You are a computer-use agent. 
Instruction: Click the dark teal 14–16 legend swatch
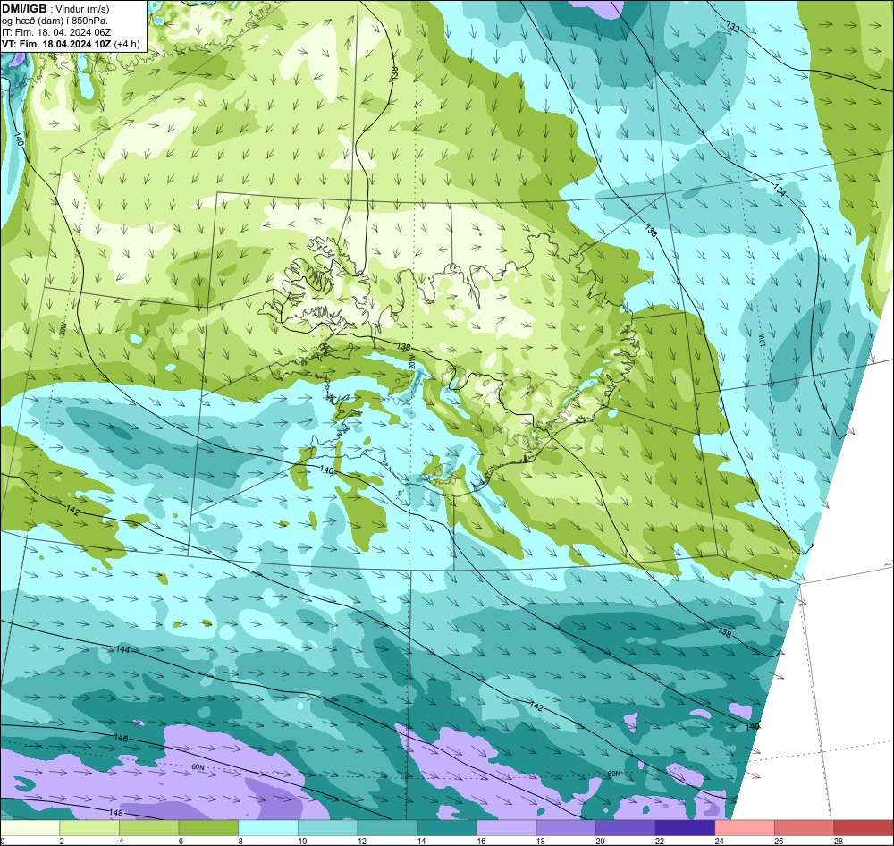(x=447, y=827)
